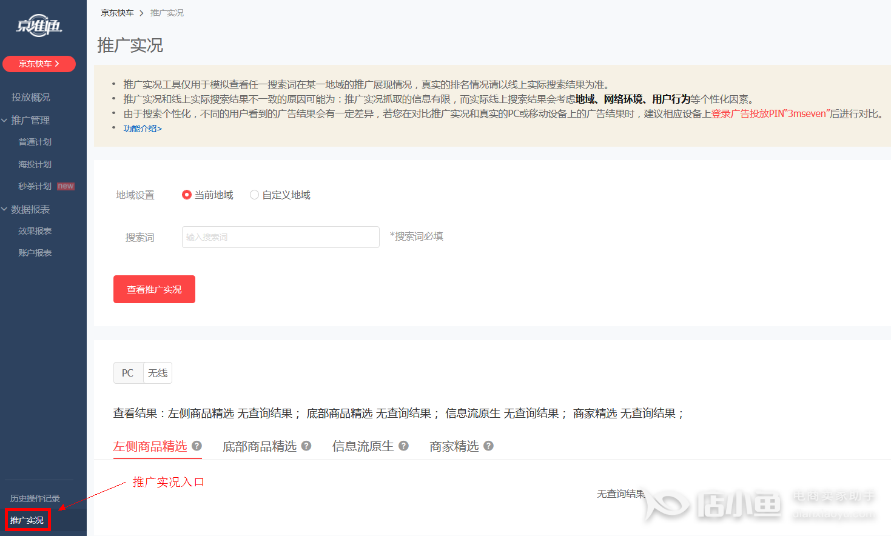Click the 京准通 logo
The image size is (891, 536).
(x=39, y=25)
